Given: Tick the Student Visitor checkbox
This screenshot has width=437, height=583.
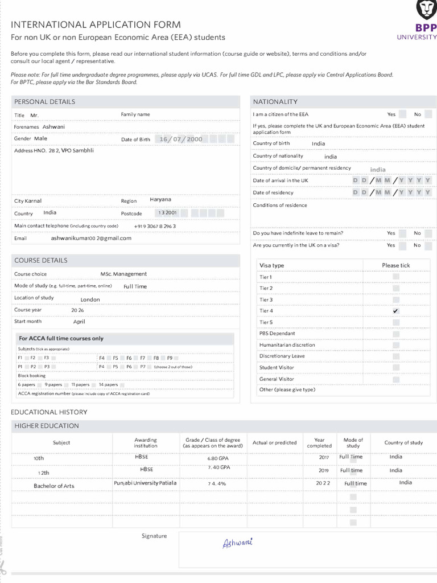Looking at the screenshot, I should pos(396,367).
